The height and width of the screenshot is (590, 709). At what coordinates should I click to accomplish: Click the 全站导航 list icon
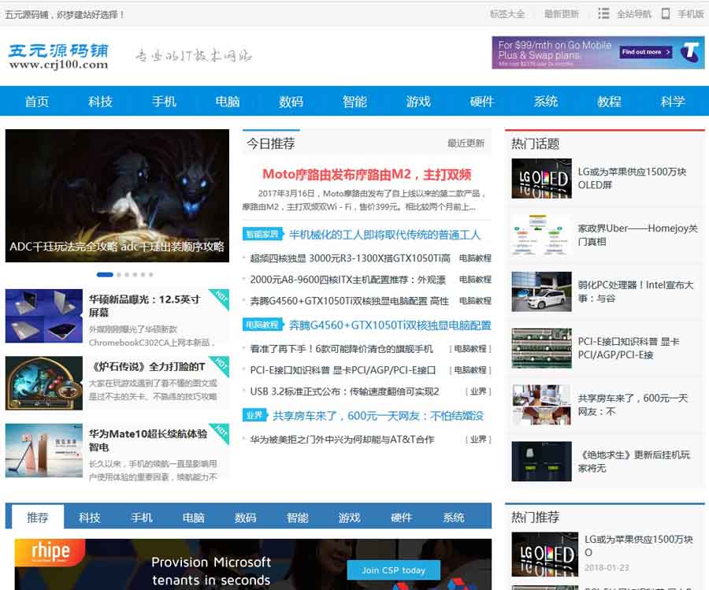click(603, 14)
